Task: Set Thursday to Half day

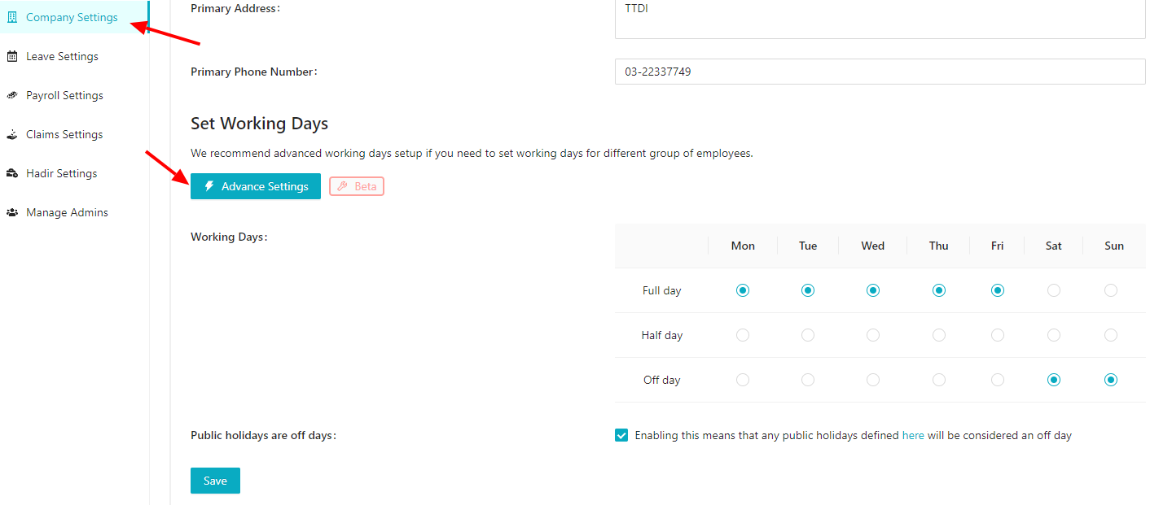Action: [939, 335]
